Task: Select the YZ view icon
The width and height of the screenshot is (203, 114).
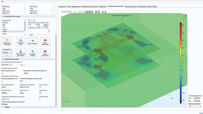Action: 82,12
